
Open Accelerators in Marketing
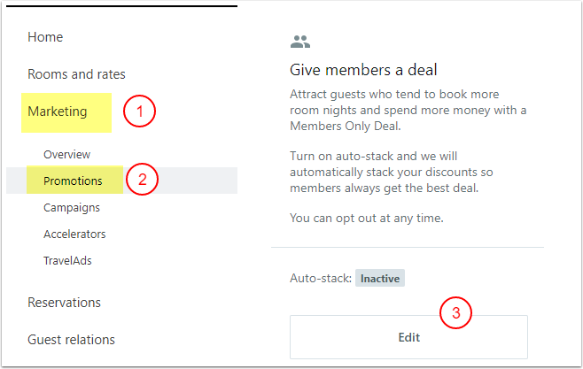pos(74,234)
